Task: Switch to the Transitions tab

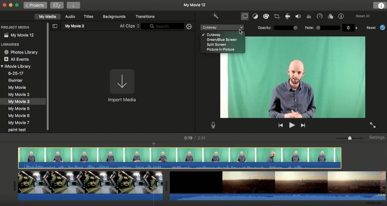Action: click(x=145, y=16)
